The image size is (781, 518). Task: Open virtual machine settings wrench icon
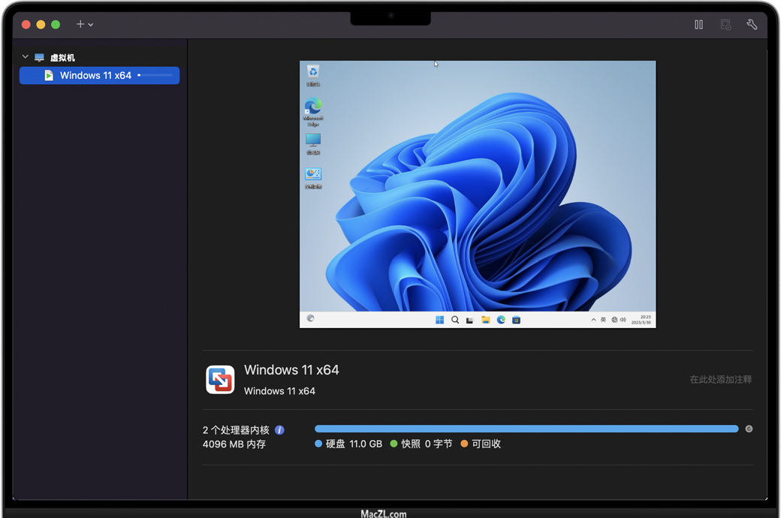[x=752, y=25]
